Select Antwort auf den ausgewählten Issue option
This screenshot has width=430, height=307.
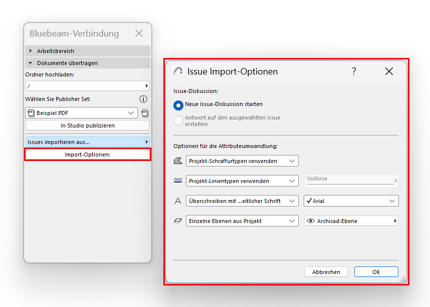[x=178, y=120]
